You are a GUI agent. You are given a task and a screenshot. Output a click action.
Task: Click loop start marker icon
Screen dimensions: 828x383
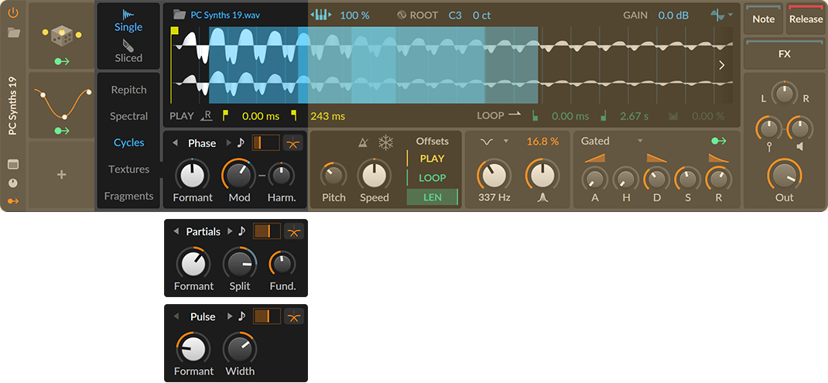[x=535, y=116]
